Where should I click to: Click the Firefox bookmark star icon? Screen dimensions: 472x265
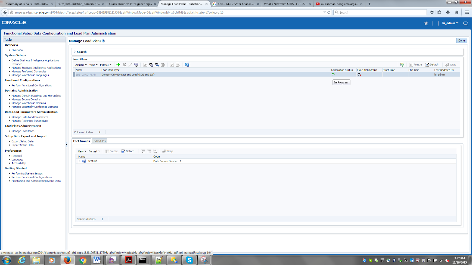click(x=432, y=12)
